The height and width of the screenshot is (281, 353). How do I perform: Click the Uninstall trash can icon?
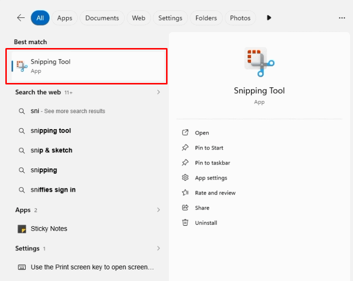point(185,222)
